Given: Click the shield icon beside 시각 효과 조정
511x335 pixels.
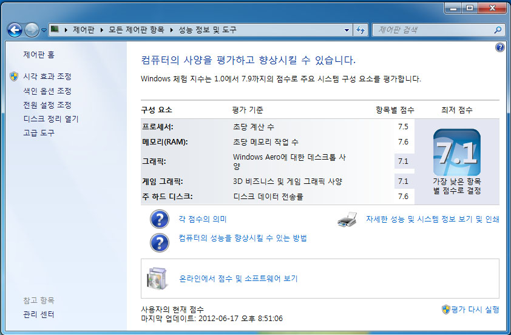Looking at the screenshot, I should coord(14,76).
